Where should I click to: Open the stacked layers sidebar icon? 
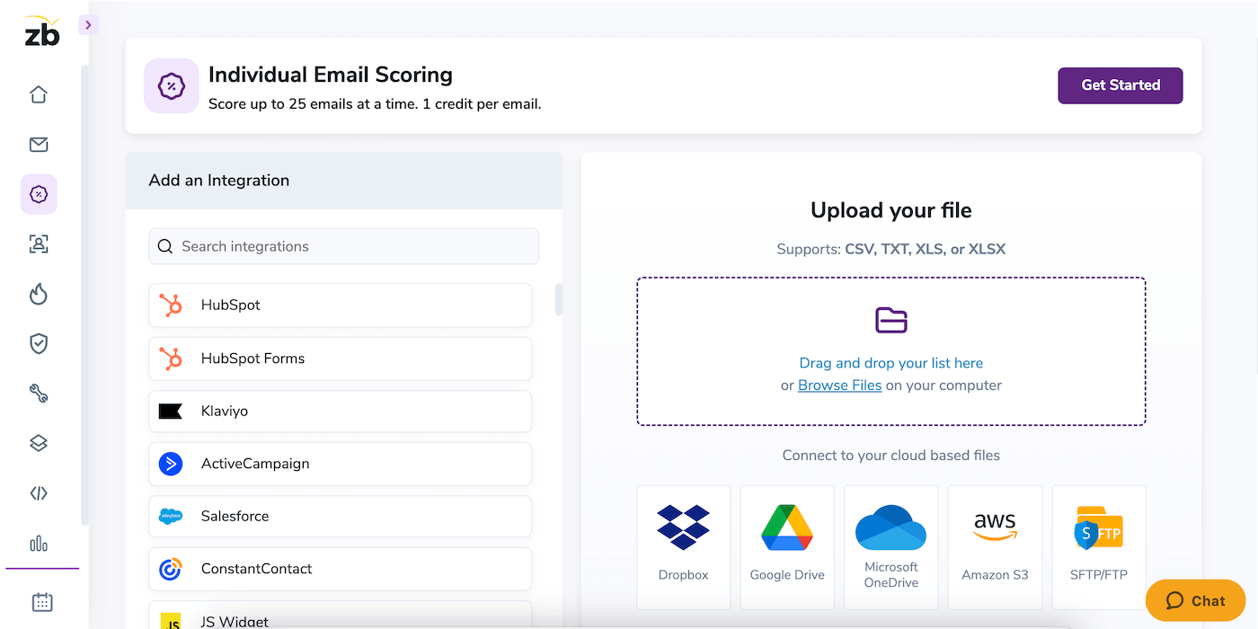click(39, 443)
